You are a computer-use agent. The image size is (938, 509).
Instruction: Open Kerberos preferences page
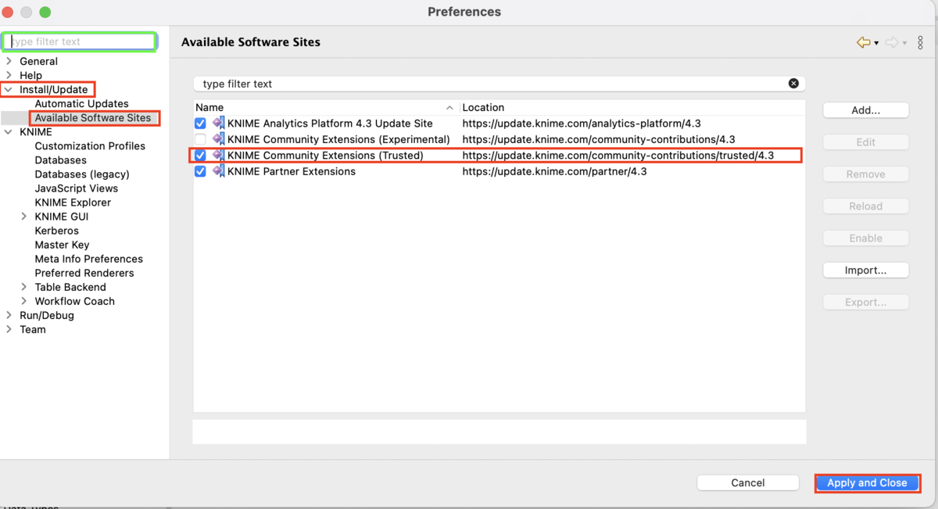coord(57,231)
